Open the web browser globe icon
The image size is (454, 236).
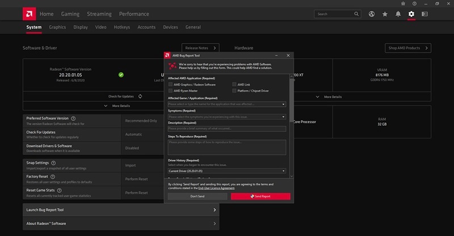(372, 14)
